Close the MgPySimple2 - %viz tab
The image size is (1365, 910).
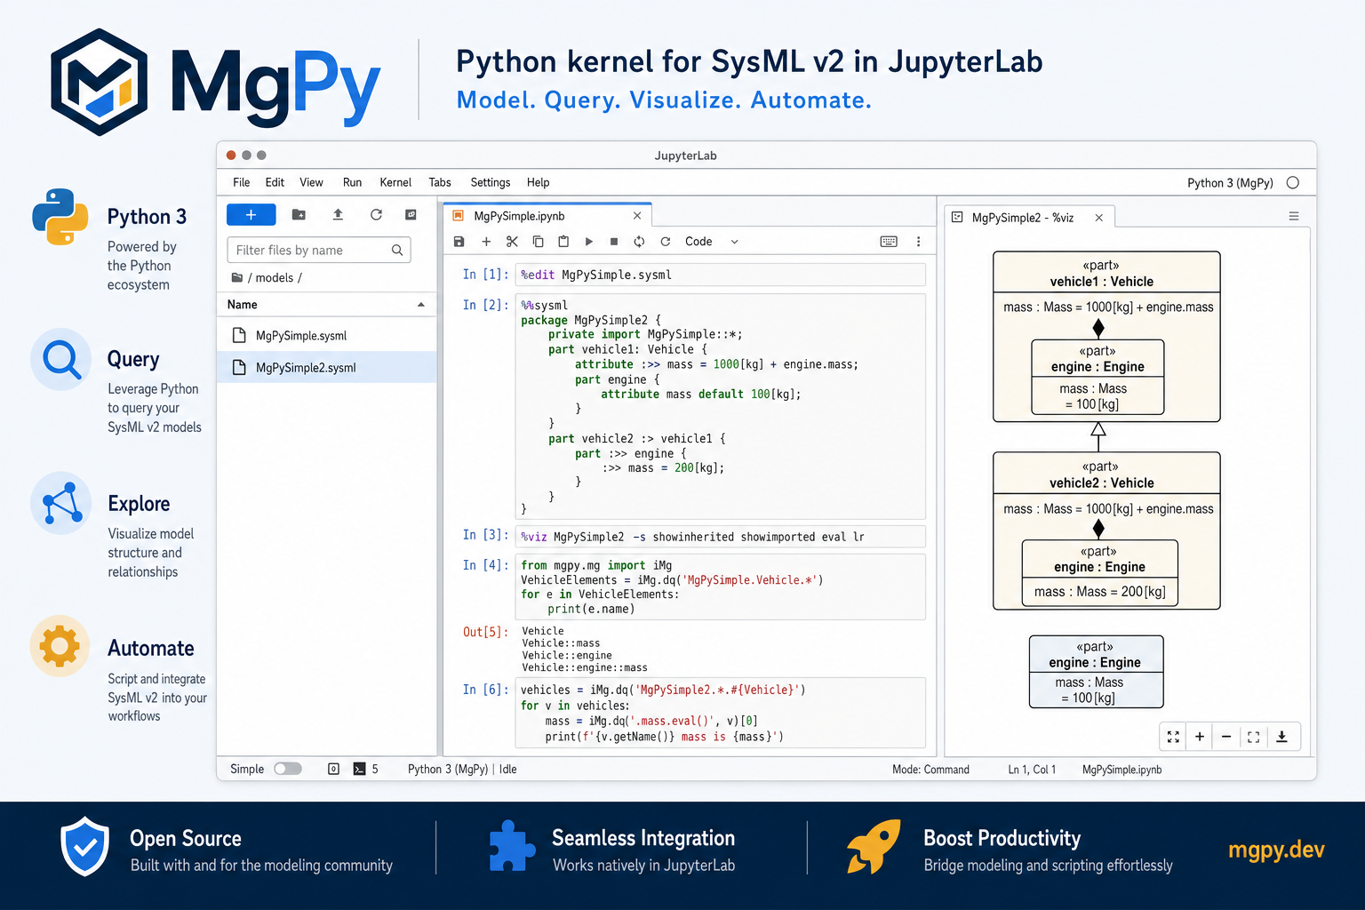[1099, 218]
